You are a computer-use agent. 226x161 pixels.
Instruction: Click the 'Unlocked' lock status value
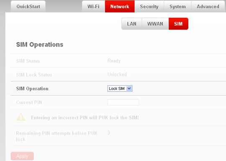[x=117, y=74]
